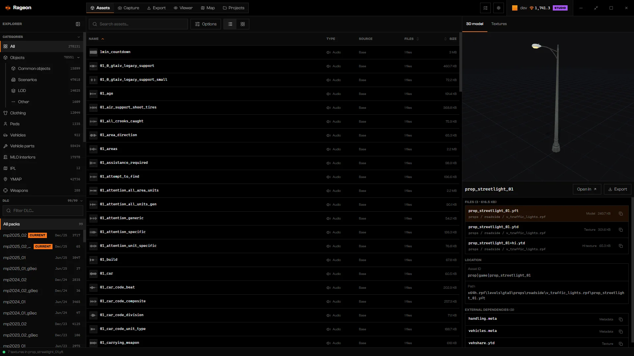Export the prop_streetlight_01 asset
The height and width of the screenshot is (356, 634).
617,189
